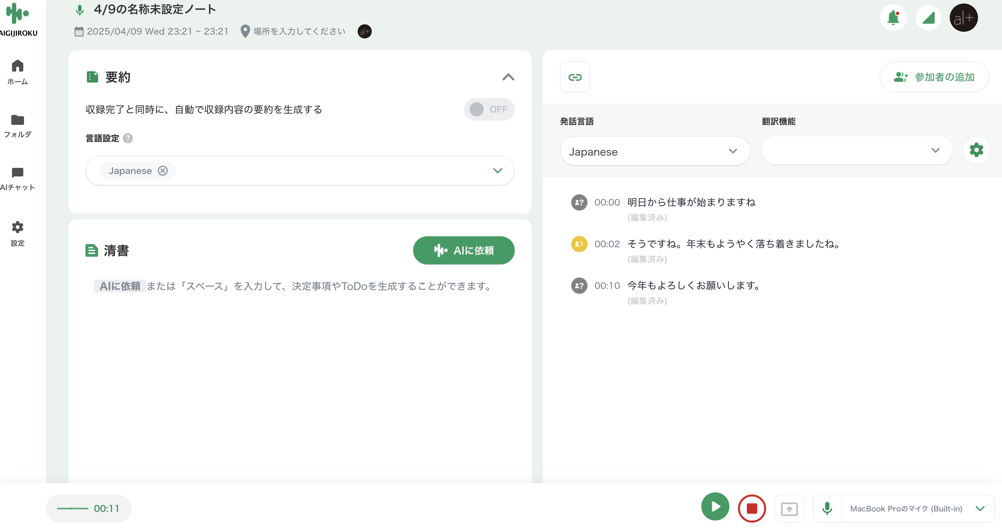Click the small participant avatar near location
The height and width of the screenshot is (529, 1002).
pyautogui.click(x=364, y=31)
